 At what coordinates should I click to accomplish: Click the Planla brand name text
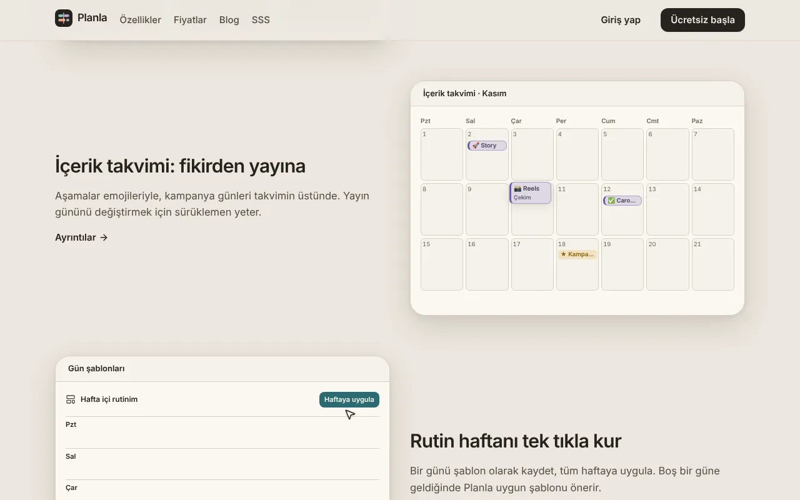(x=92, y=18)
